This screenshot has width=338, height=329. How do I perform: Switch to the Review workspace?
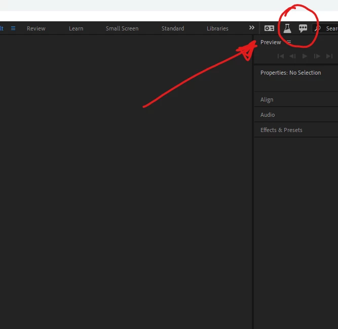pyautogui.click(x=36, y=28)
